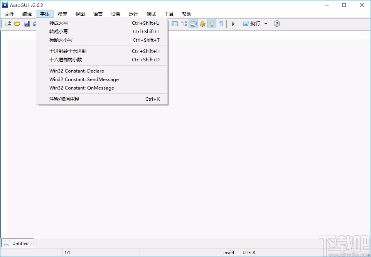Expand the 执行 dropdown arrow

(266, 24)
